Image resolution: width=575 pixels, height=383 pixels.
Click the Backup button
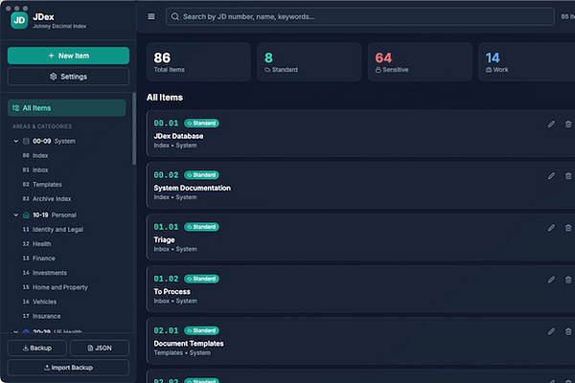[37, 348]
